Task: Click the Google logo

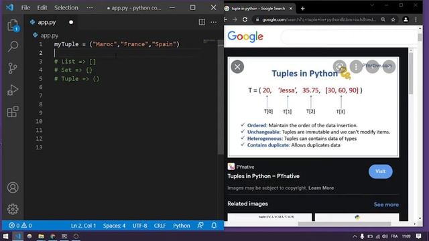Action: coord(245,36)
